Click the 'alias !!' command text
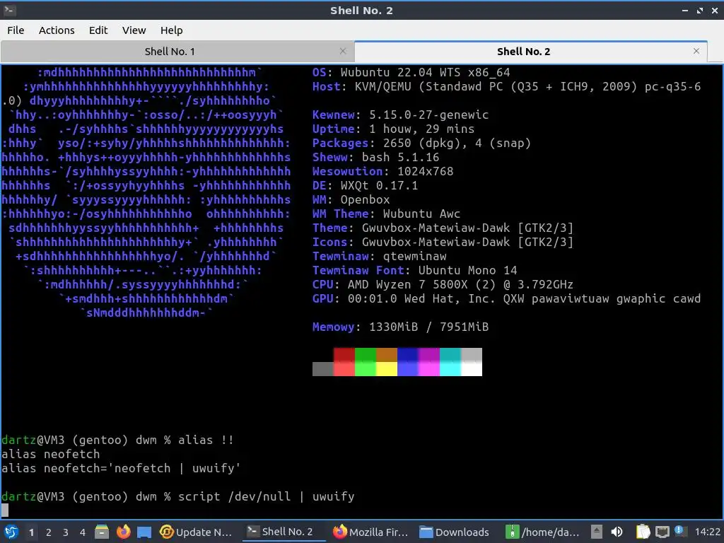This screenshot has width=724, height=543. pos(206,440)
